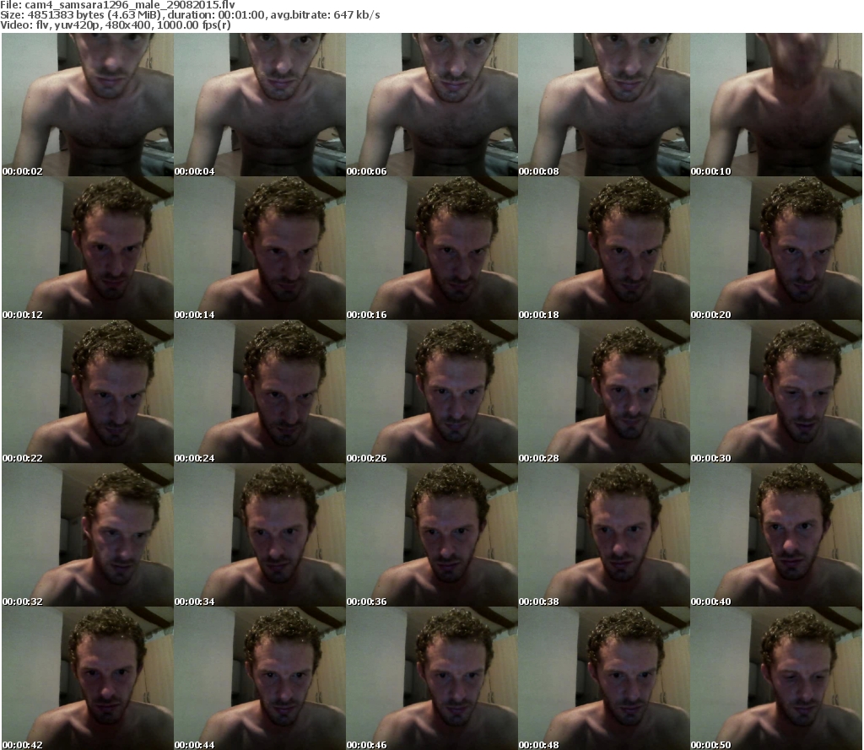Image resolution: width=864 pixels, height=750 pixels.
Task: Click the 'File: cam4_samsara1296_male_29082015.flv' header line
Action: (117, 5)
